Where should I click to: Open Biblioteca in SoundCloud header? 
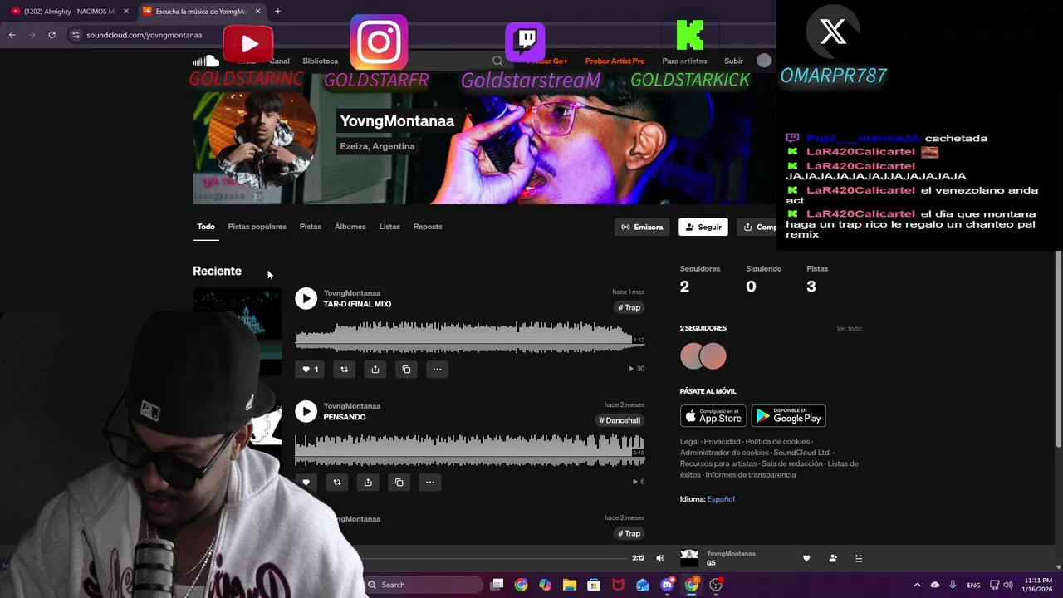click(x=321, y=61)
